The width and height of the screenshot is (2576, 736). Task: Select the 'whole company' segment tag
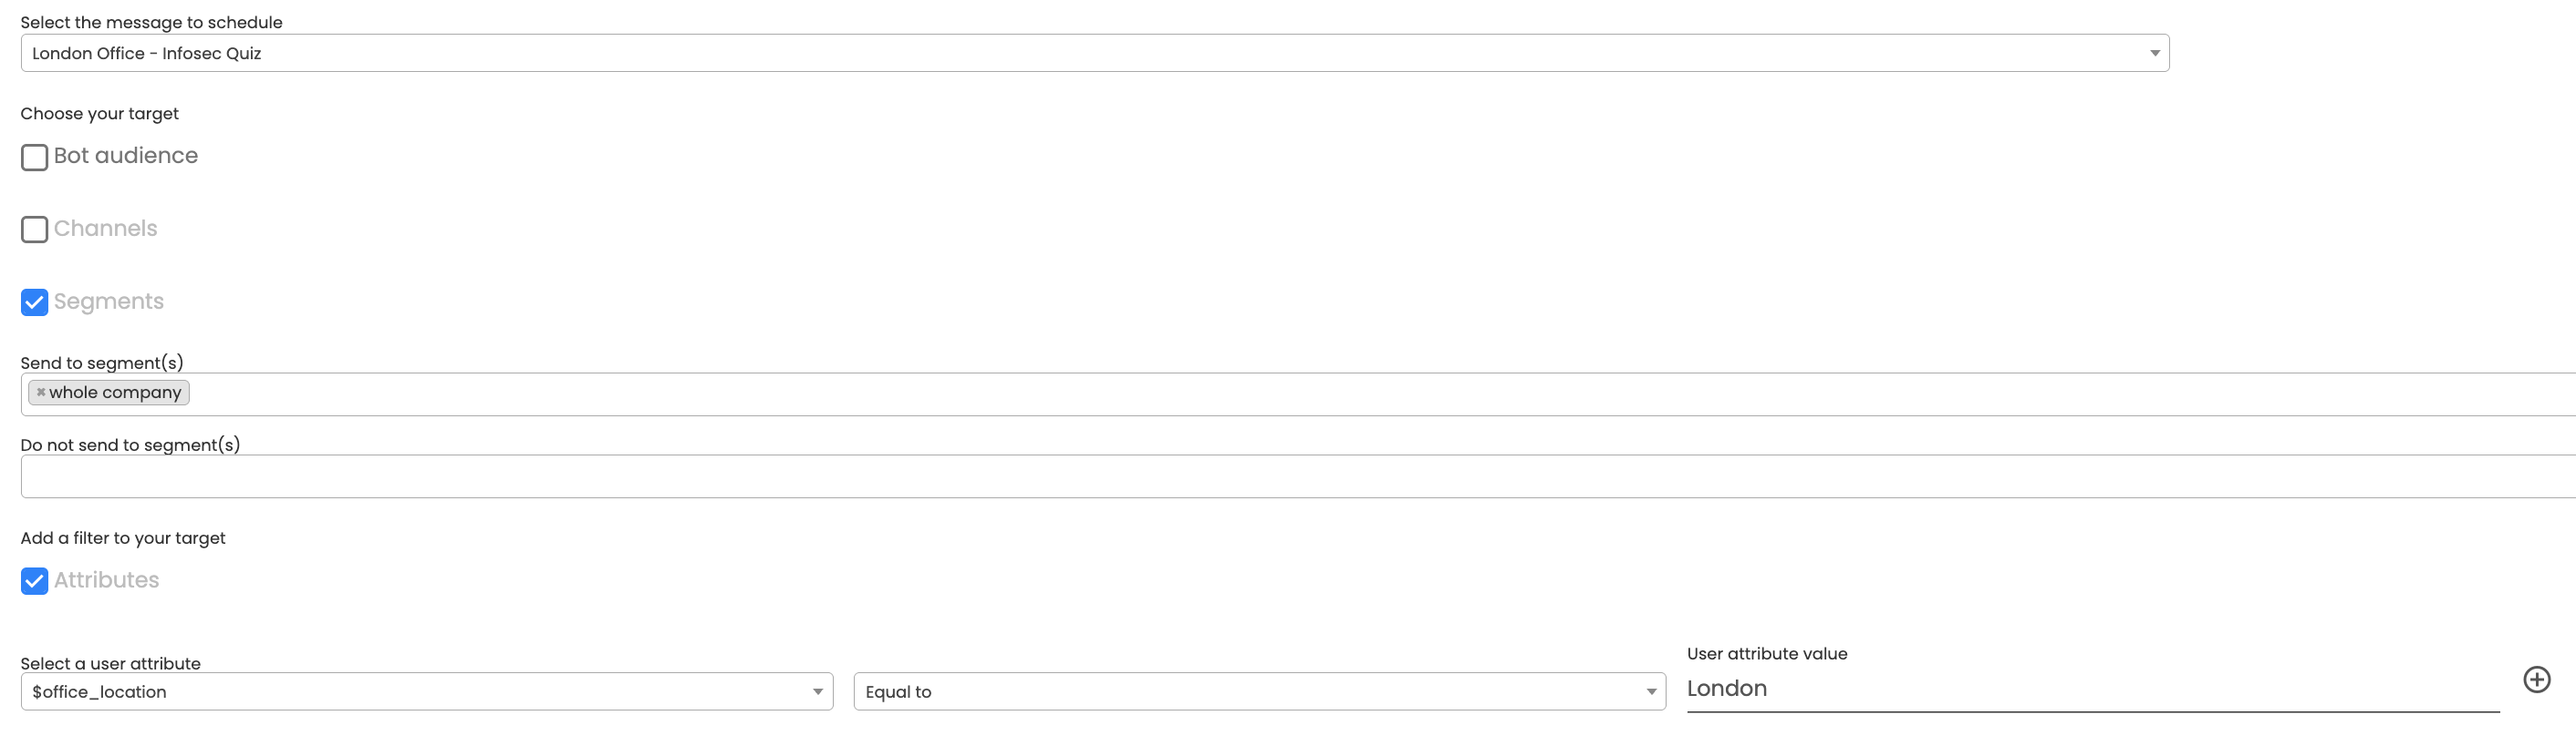coord(109,393)
